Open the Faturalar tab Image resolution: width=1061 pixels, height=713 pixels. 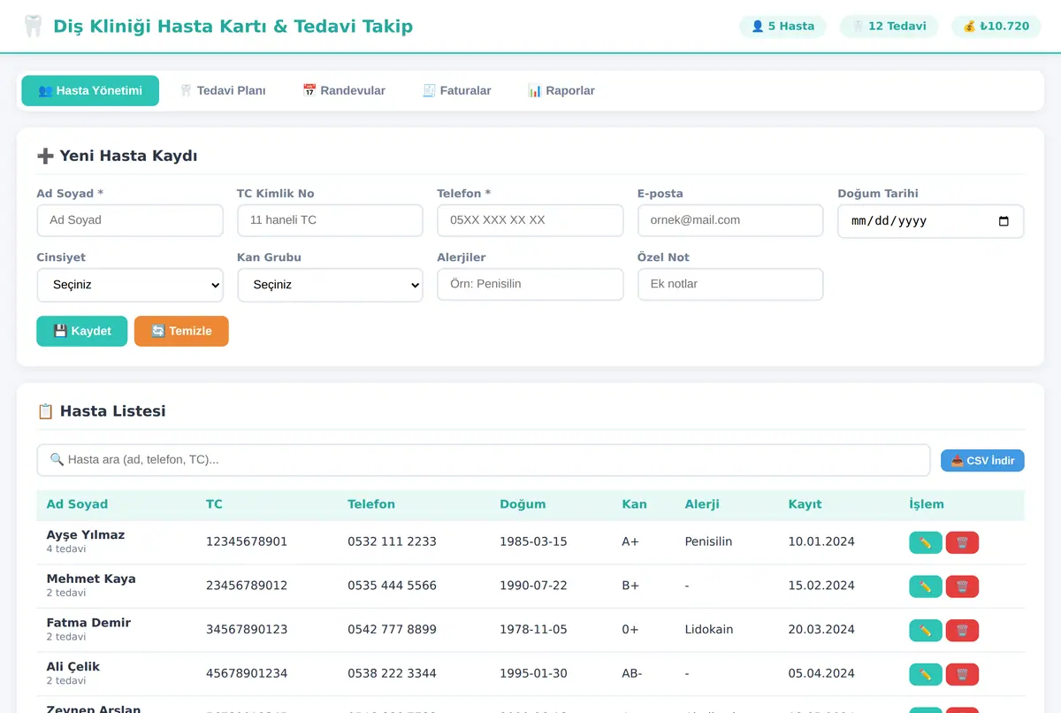(457, 91)
